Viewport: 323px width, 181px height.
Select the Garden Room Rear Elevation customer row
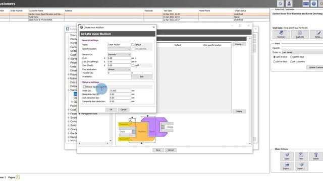tap(135, 14)
